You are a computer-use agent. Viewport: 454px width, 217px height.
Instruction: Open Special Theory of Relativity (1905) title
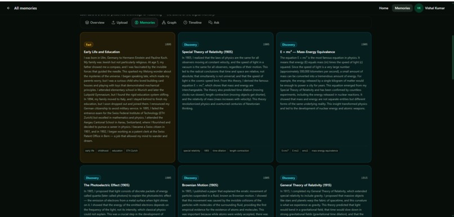pyautogui.click(x=207, y=52)
